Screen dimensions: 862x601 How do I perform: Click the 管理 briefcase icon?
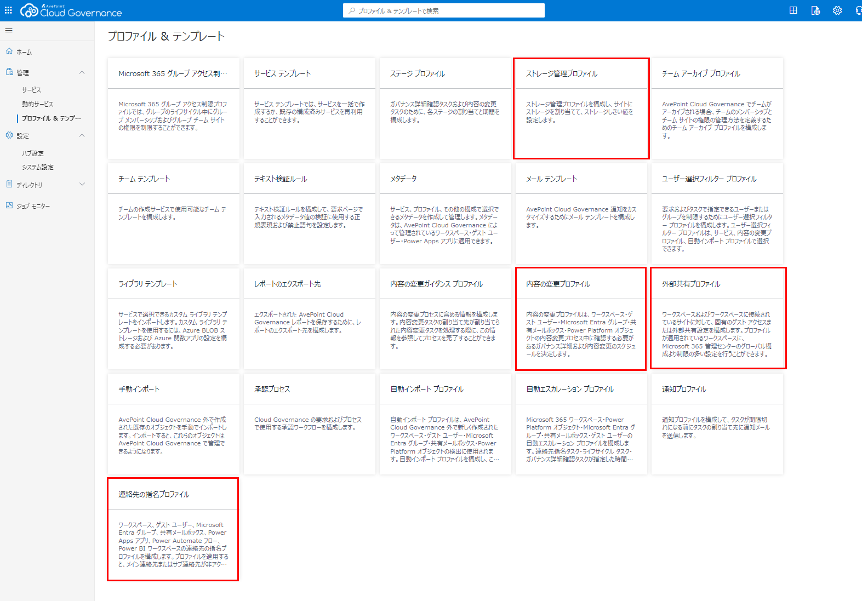click(x=9, y=72)
